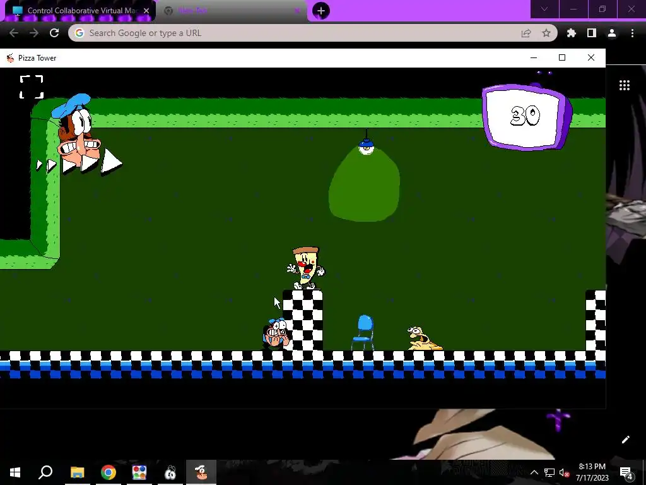646x485 pixels.
Task: Click the fullscreen bracket icon in the game
Action: (32, 87)
